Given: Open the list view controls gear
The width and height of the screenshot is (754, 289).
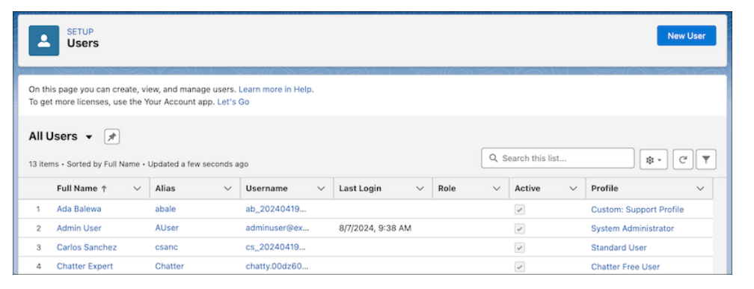Looking at the screenshot, I should pos(653,160).
